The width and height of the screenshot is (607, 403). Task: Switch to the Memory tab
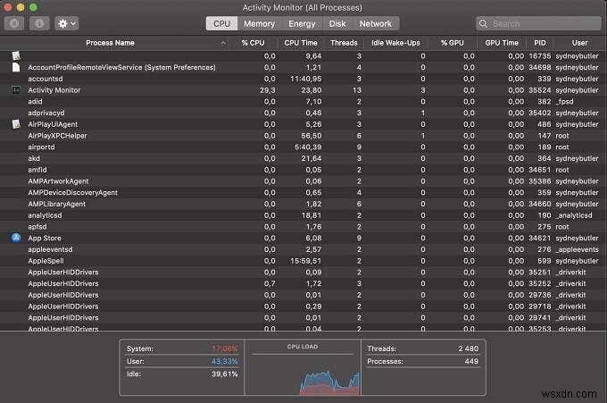(259, 23)
